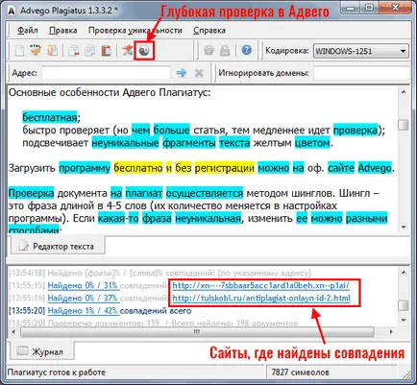Go to address blue arrow
The image size is (417, 385).
point(182,73)
